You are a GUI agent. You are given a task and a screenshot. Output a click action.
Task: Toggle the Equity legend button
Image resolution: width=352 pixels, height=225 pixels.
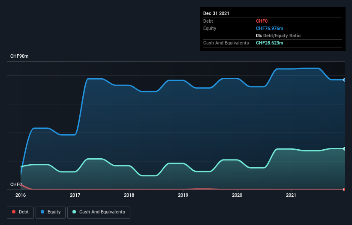click(51, 212)
